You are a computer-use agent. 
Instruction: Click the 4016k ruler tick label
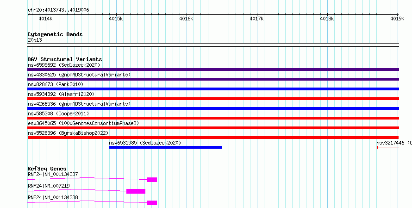(x=186, y=19)
